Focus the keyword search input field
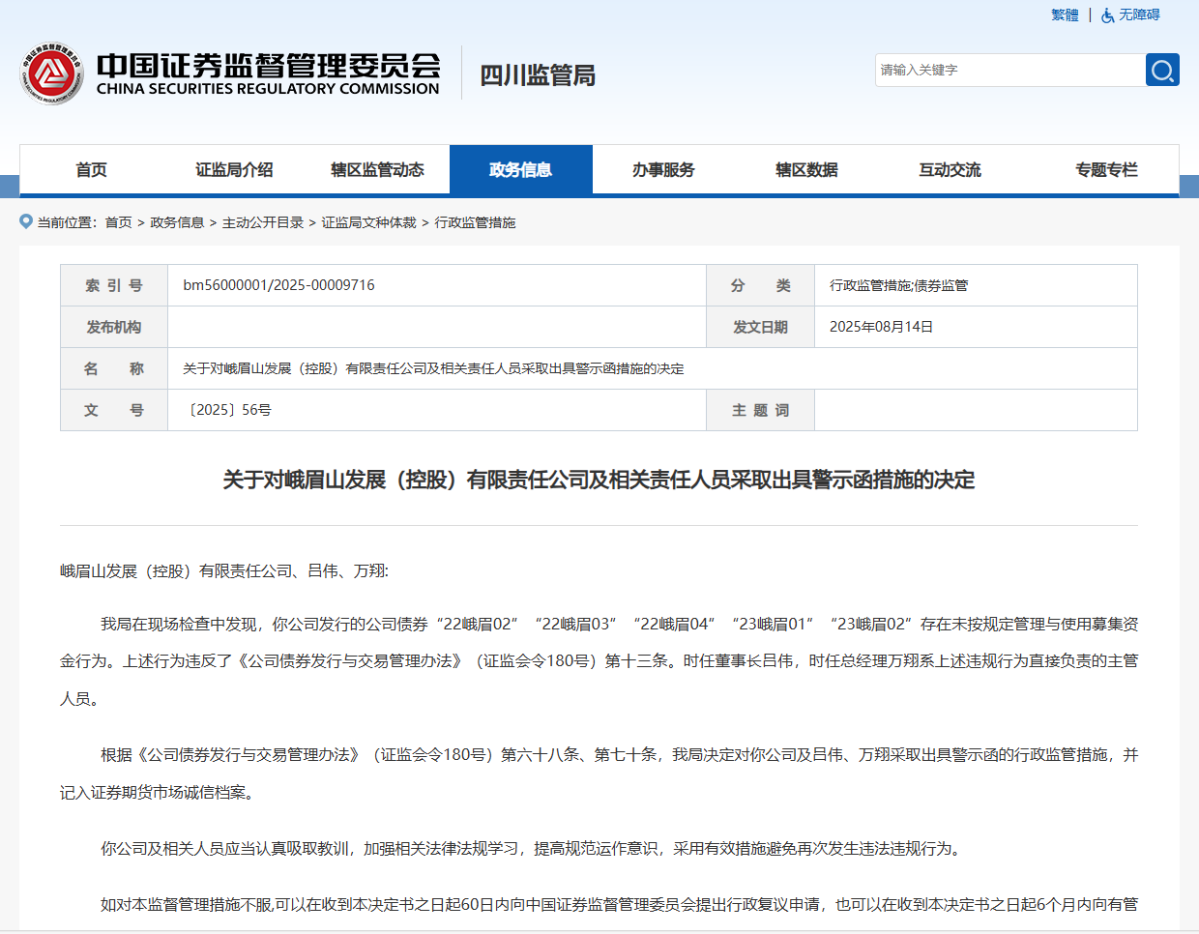The width and height of the screenshot is (1199, 934). [x=1009, y=70]
